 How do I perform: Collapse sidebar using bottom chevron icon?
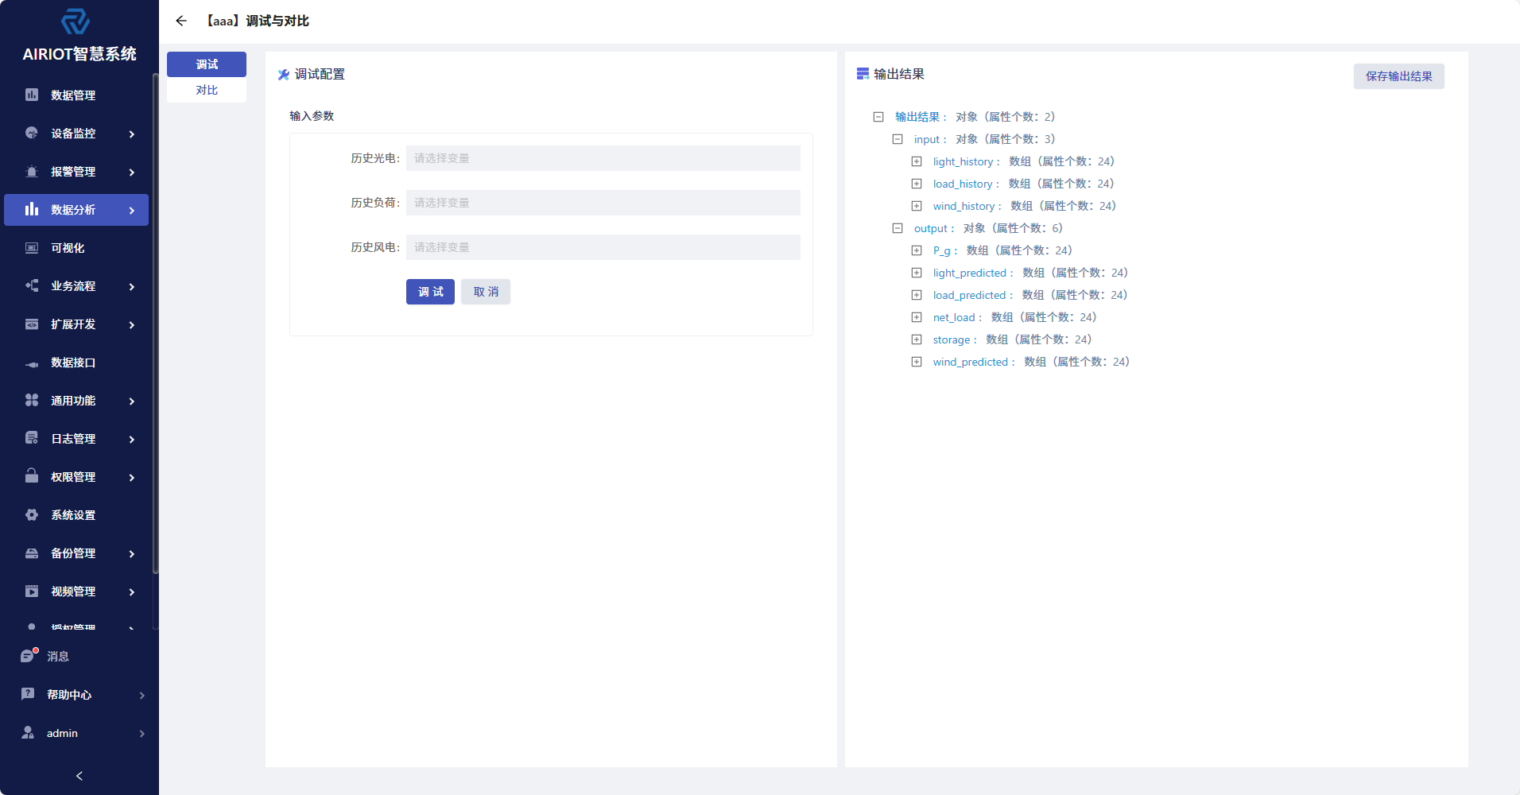pos(79,776)
